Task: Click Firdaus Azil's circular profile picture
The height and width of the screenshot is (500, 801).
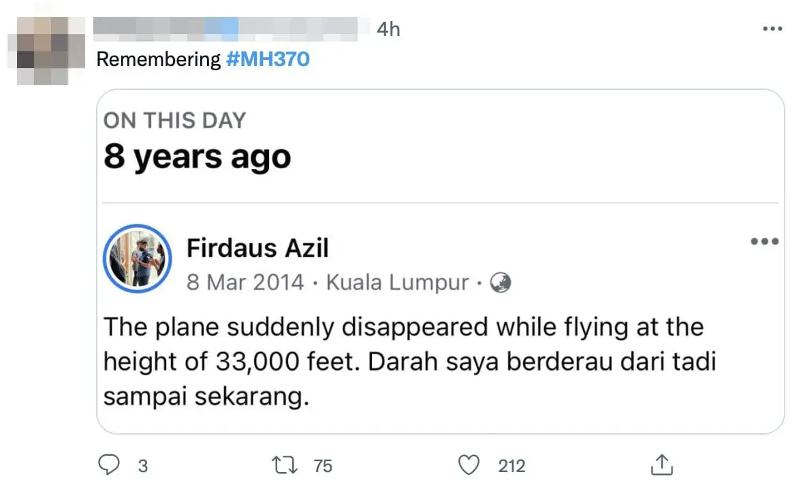Action: 137,259
